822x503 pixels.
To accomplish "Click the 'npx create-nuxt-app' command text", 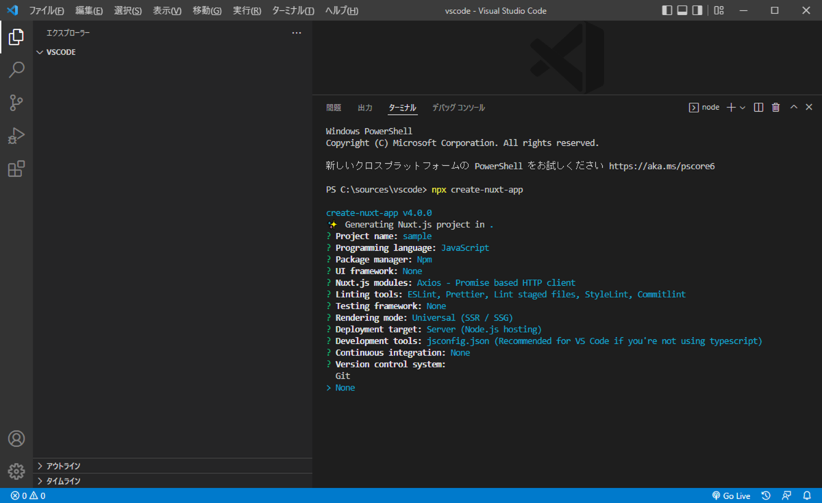I will [x=477, y=190].
